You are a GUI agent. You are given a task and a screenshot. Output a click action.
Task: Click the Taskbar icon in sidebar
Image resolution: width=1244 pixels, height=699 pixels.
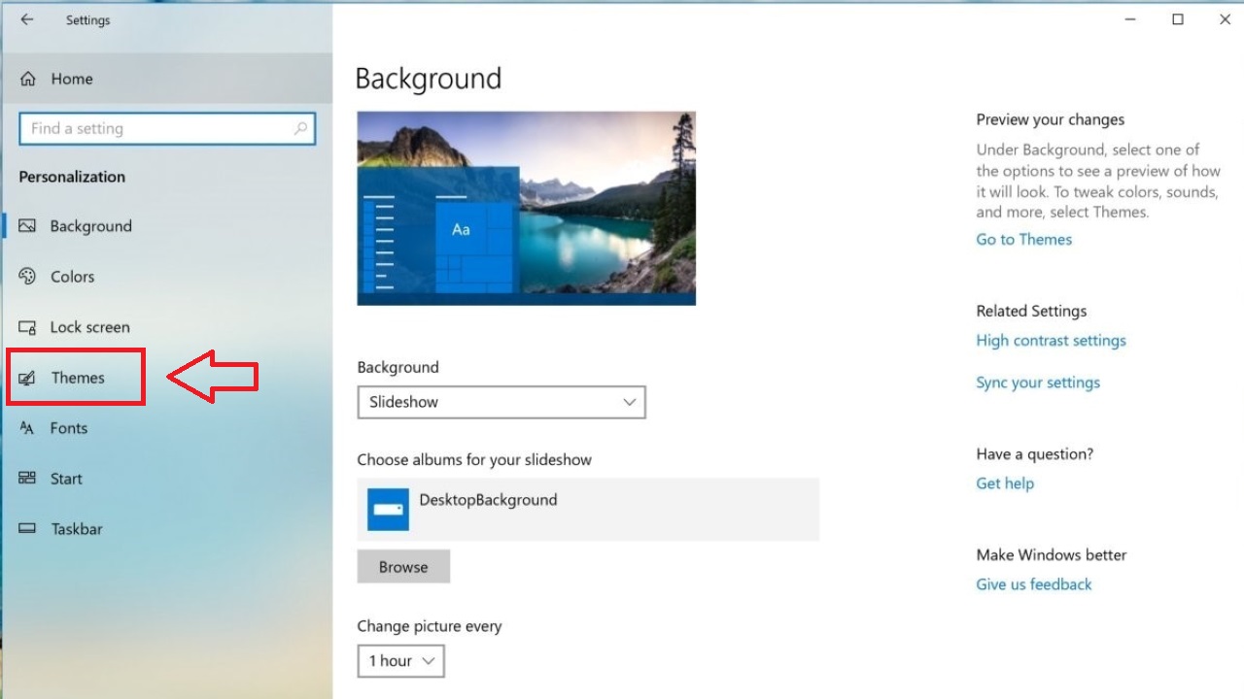27,529
